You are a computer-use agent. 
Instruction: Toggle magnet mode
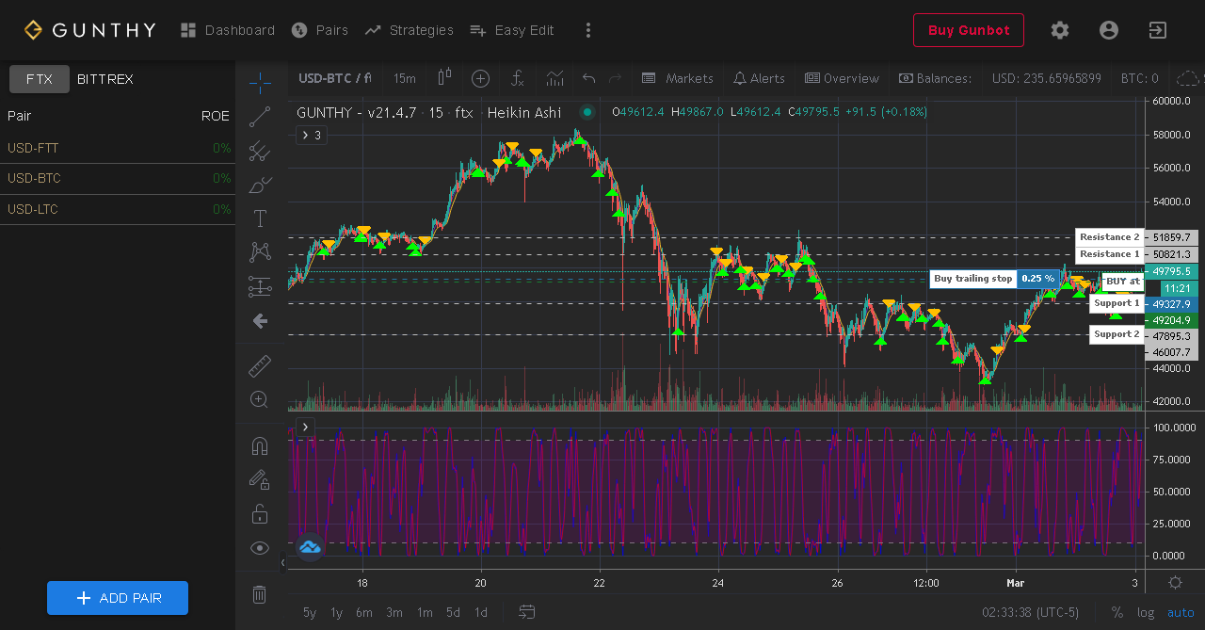(260, 445)
